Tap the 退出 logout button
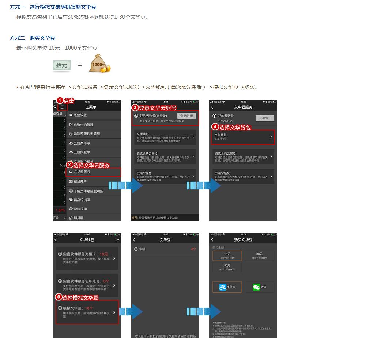377x338 pixels. coord(265,118)
